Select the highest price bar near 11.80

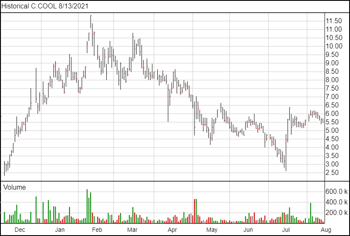[91, 21]
